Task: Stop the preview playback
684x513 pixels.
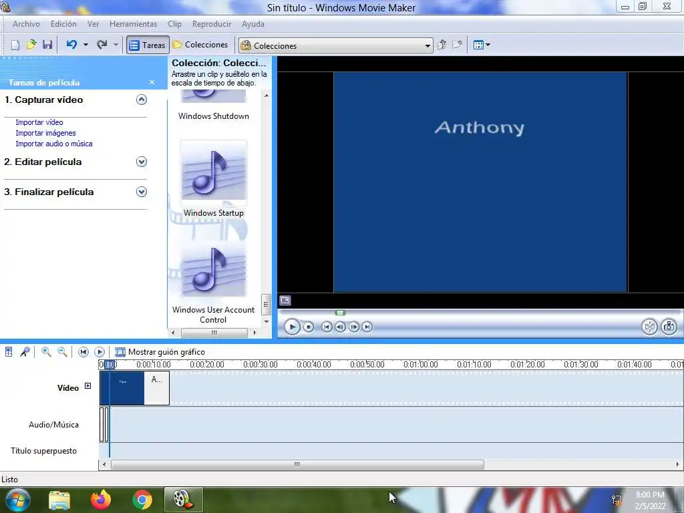Action: pos(309,327)
